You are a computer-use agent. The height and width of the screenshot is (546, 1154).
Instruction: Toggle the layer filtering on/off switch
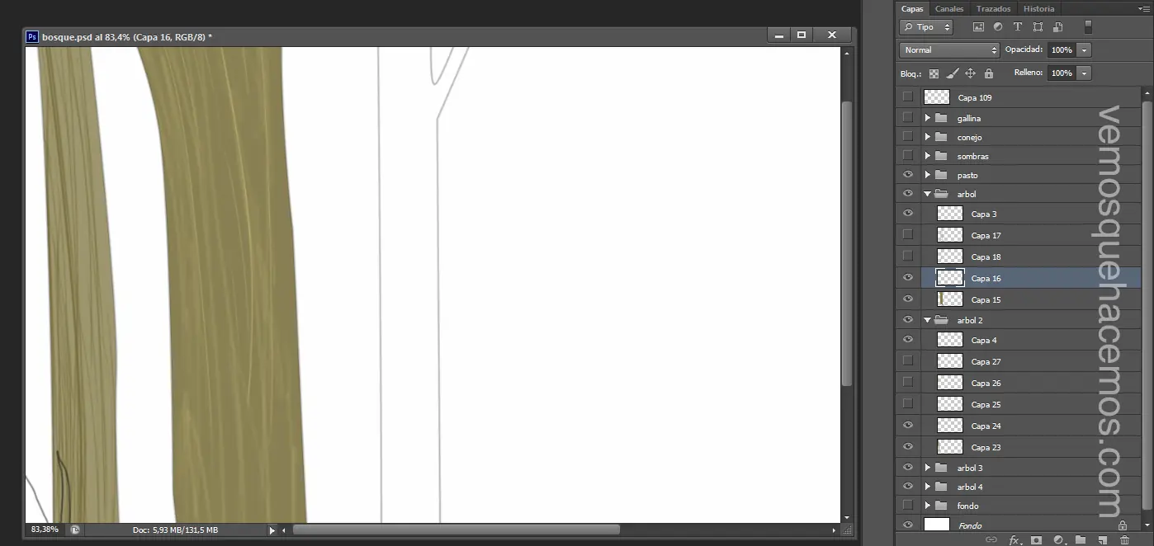(x=1088, y=26)
